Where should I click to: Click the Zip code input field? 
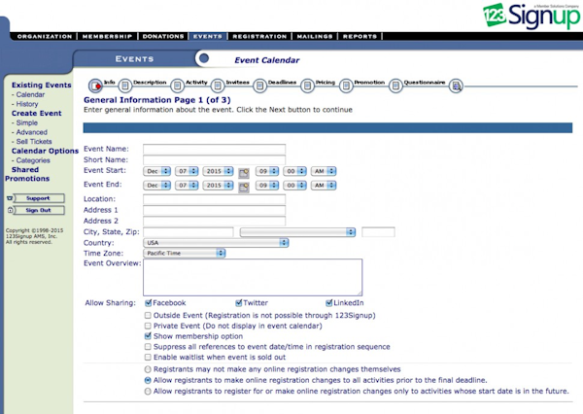[378, 232]
